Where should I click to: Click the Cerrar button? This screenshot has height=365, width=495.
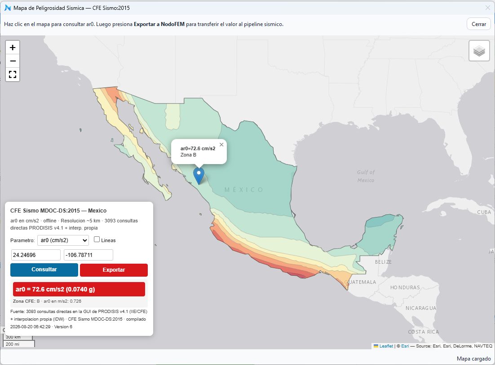pyautogui.click(x=478, y=24)
